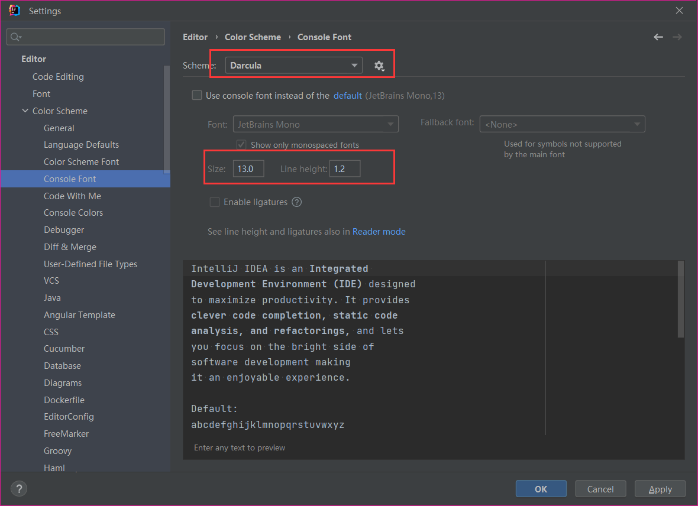The width and height of the screenshot is (698, 506).
Task: Click the Cancel button
Action: 600,489
